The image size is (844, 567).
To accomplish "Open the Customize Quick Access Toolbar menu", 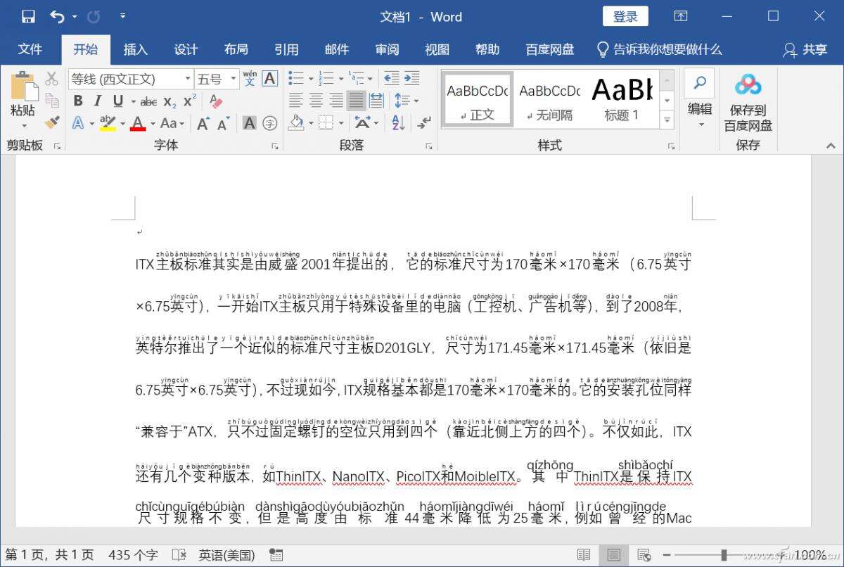I will click(x=122, y=16).
